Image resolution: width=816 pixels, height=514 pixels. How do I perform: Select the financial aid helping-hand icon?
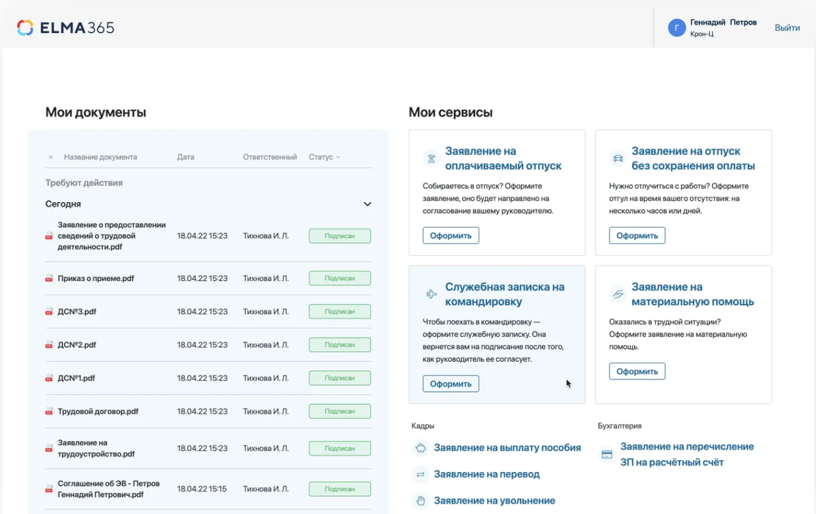pyautogui.click(x=617, y=295)
